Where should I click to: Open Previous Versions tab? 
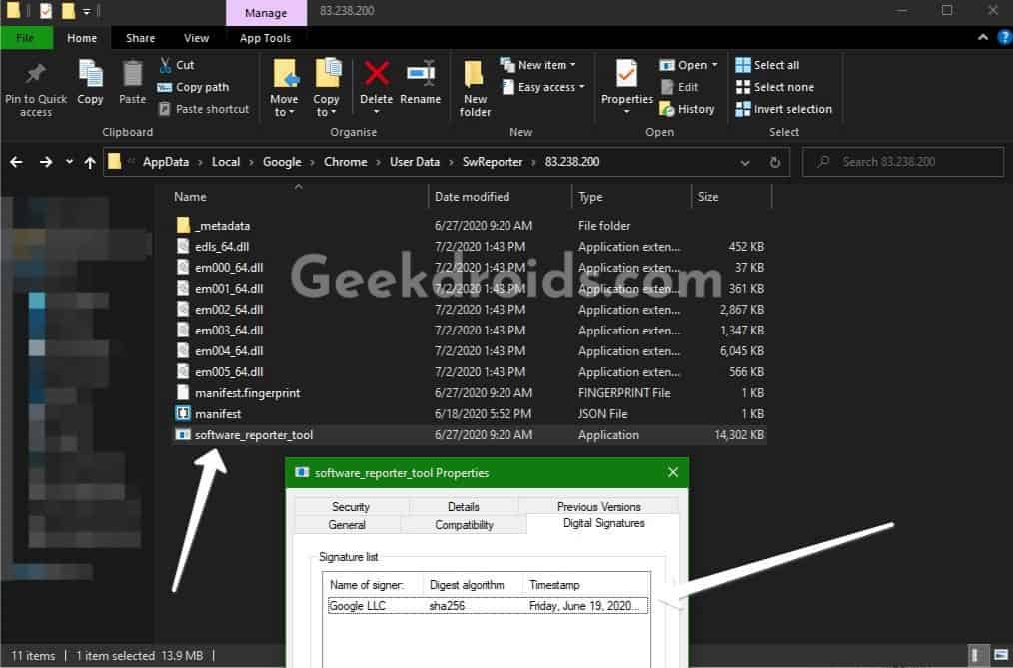click(598, 506)
